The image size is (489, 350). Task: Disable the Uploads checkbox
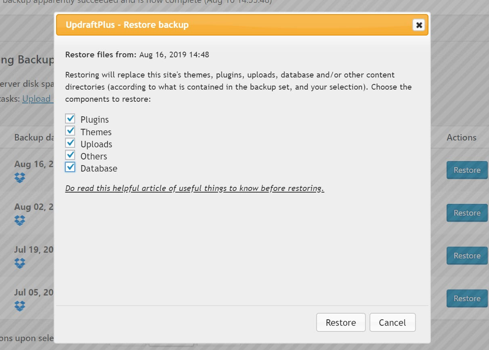pyautogui.click(x=70, y=143)
